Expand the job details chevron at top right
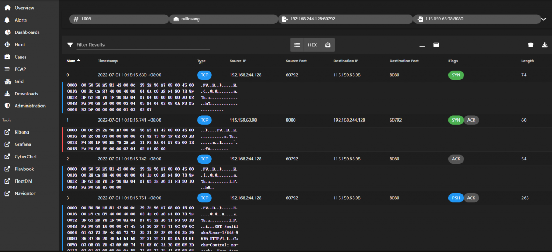 point(543,19)
